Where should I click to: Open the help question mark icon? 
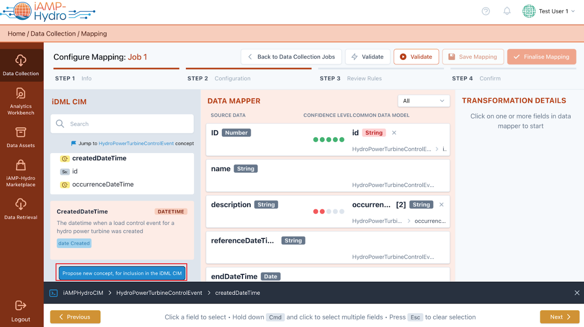(x=486, y=12)
